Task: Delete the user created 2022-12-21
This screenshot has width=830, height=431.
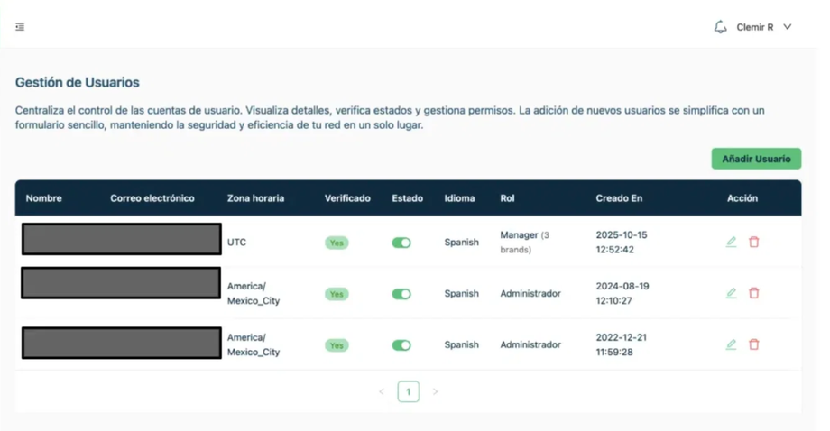Action: (x=754, y=344)
